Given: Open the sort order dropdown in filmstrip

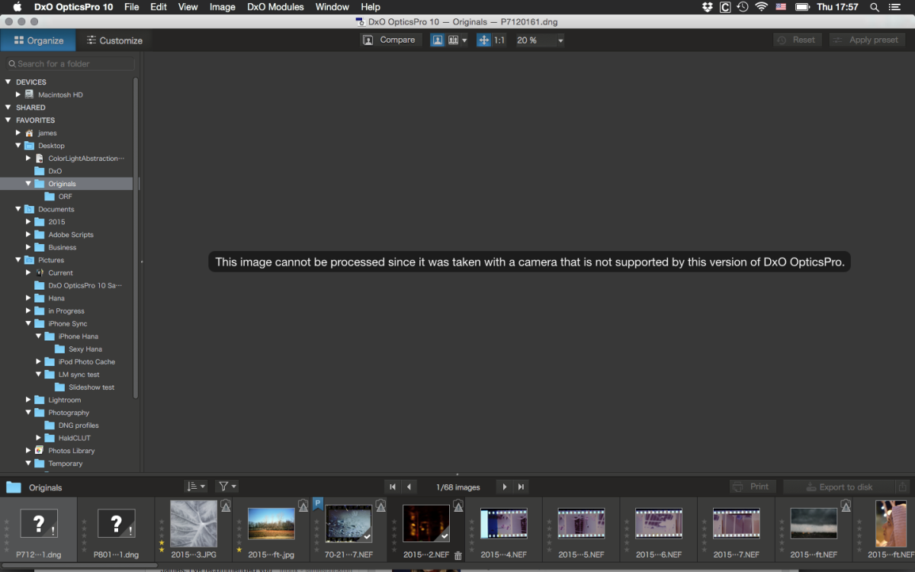Looking at the screenshot, I should pos(195,487).
